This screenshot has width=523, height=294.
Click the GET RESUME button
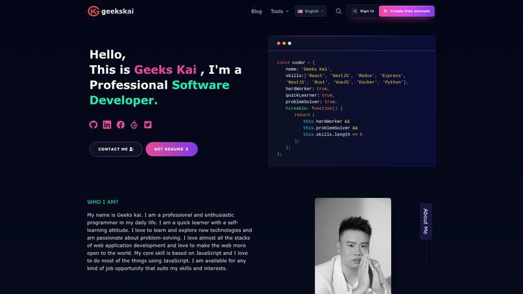(x=171, y=149)
